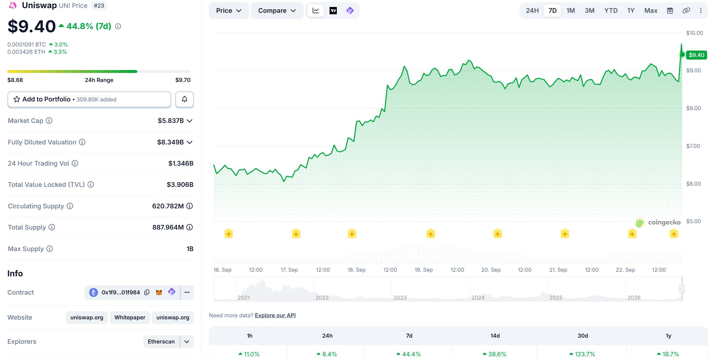Expand the Fully Diluted Valuation chevron

pyautogui.click(x=190, y=142)
